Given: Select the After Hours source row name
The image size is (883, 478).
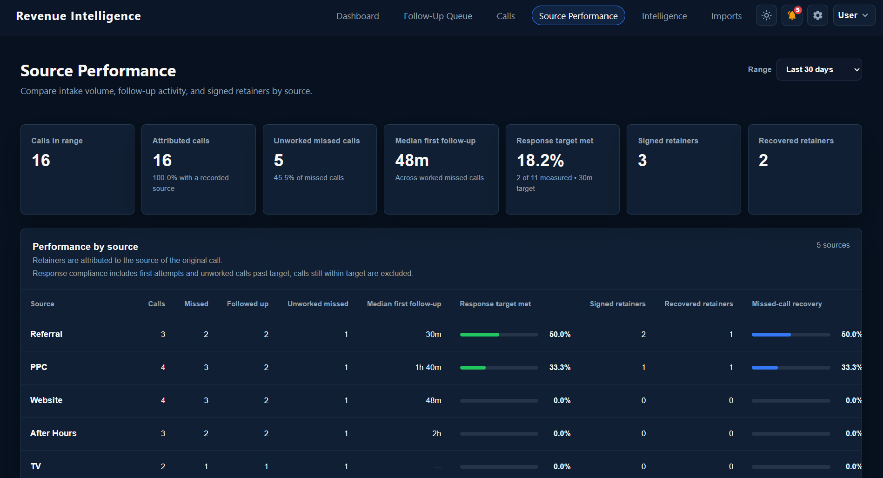Looking at the screenshot, I should point(53,433).
